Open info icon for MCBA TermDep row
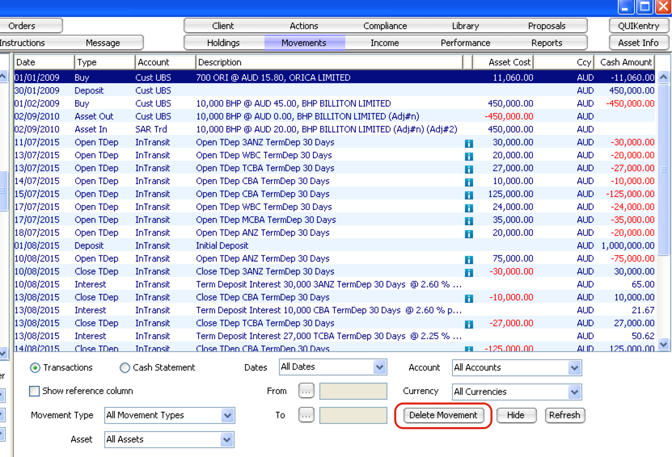 pyautogui.click(x=469, y=221)
